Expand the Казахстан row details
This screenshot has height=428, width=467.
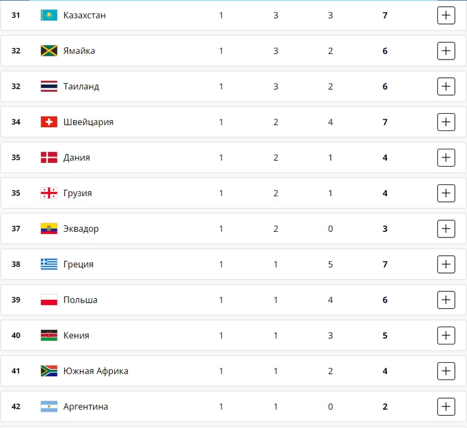pos(446,16)
